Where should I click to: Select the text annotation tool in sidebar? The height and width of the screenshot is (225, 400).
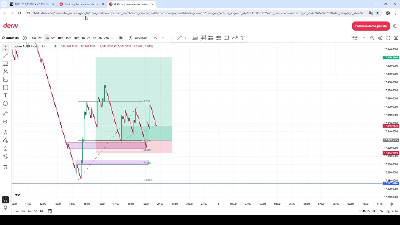tap(5, 96)
